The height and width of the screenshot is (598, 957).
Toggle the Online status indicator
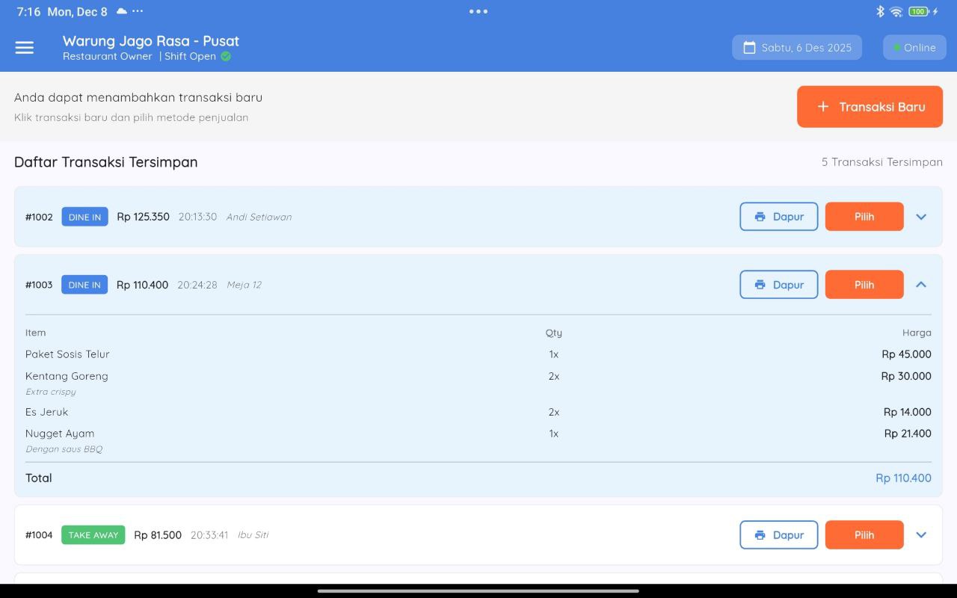click(914, 47)
